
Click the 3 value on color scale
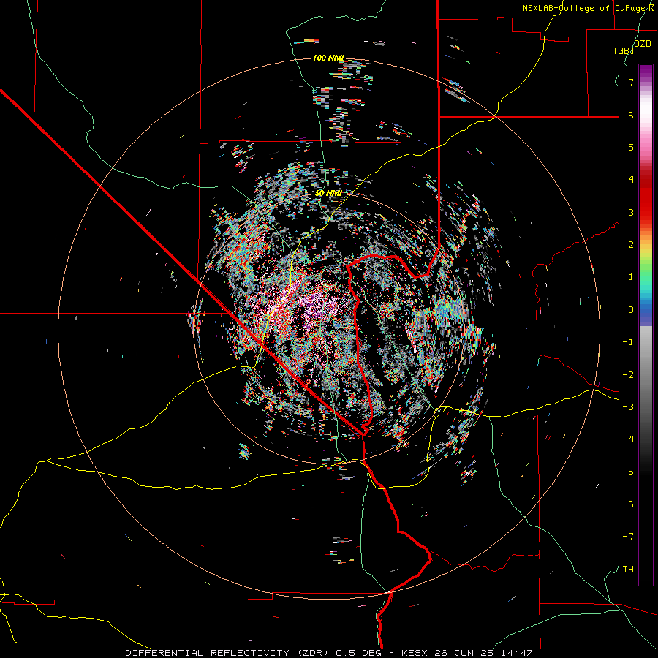coord(631,212)
